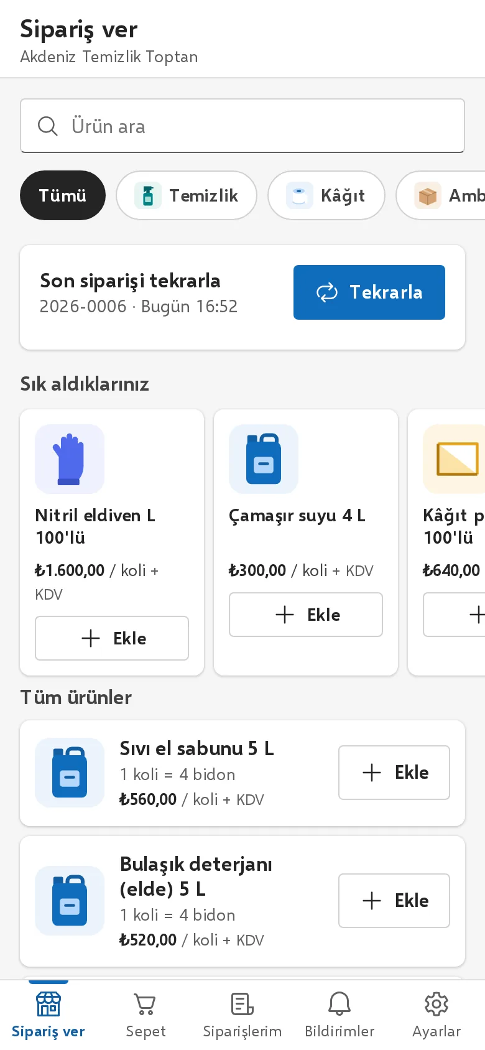Add Çamaşır suyu 4 L to cart
485x1050 pixels.
coord(306,615)
